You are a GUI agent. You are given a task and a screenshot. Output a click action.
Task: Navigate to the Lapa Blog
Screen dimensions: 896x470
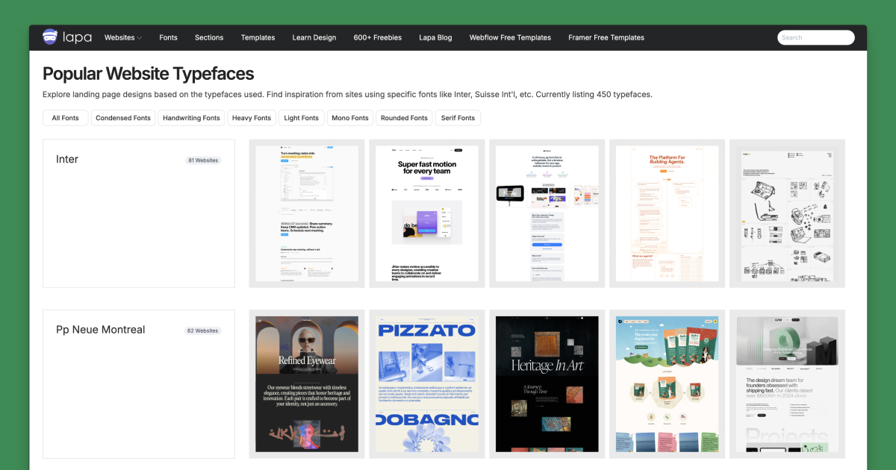coord(435,37)
